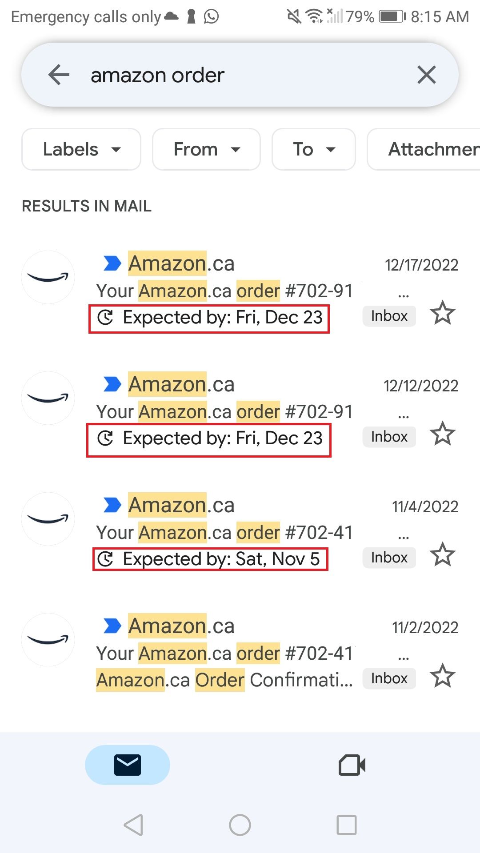Viewport: 480px width, 853px height.
Task: Star the 11/4/2022 Amazon.ca email
Action: coord(443,555)
